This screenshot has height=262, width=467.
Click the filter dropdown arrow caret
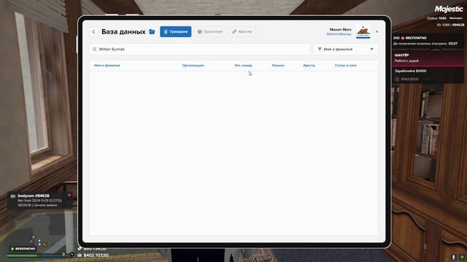click(x=371, y=49)
